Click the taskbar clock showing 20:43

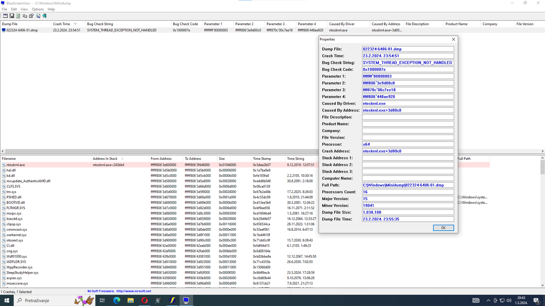pyautogui.click(x=521, y=300)
